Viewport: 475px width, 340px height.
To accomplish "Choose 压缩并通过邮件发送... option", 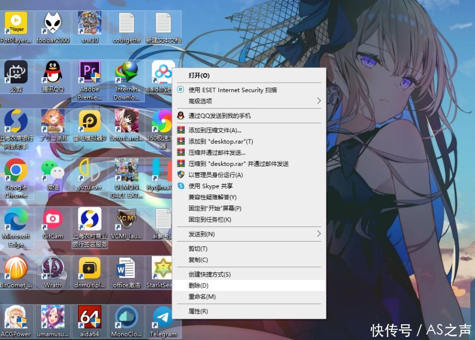I will tap(249, 152).
